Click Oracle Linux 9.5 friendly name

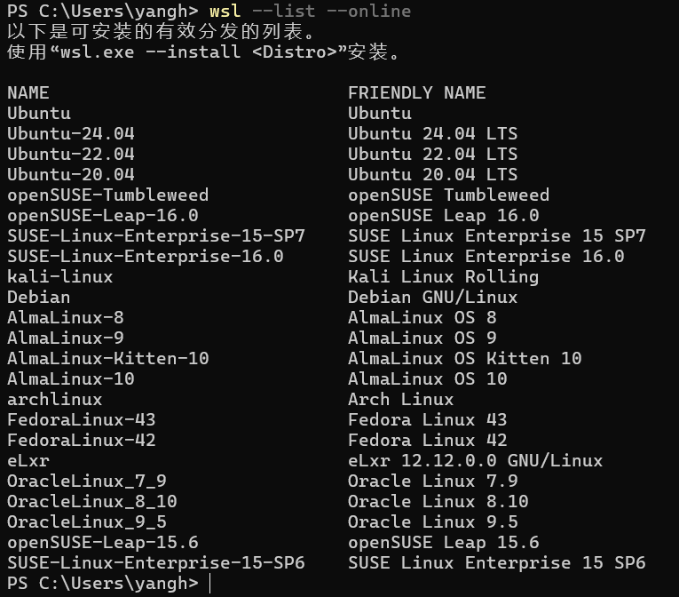coord(432,521)
